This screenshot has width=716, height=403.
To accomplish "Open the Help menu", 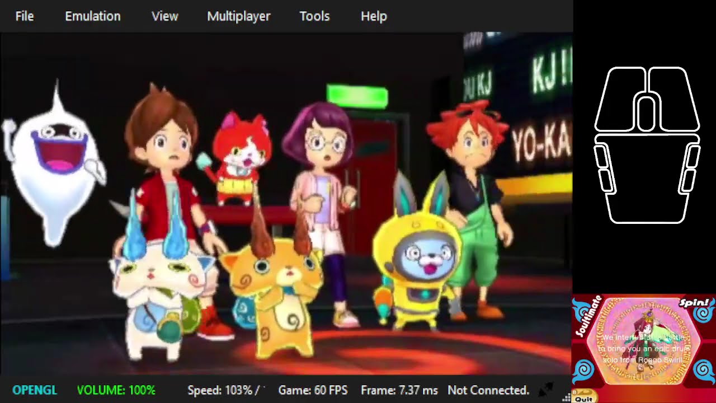I will click(x=374, y=16).
